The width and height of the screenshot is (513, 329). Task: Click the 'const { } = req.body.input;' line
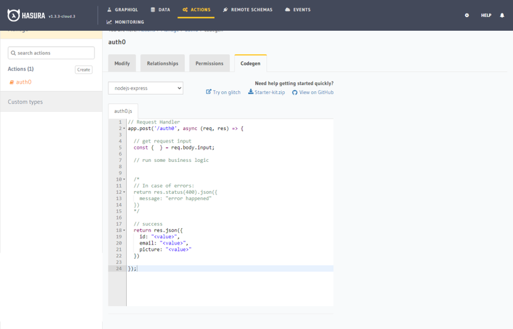[x=174, y=147]
